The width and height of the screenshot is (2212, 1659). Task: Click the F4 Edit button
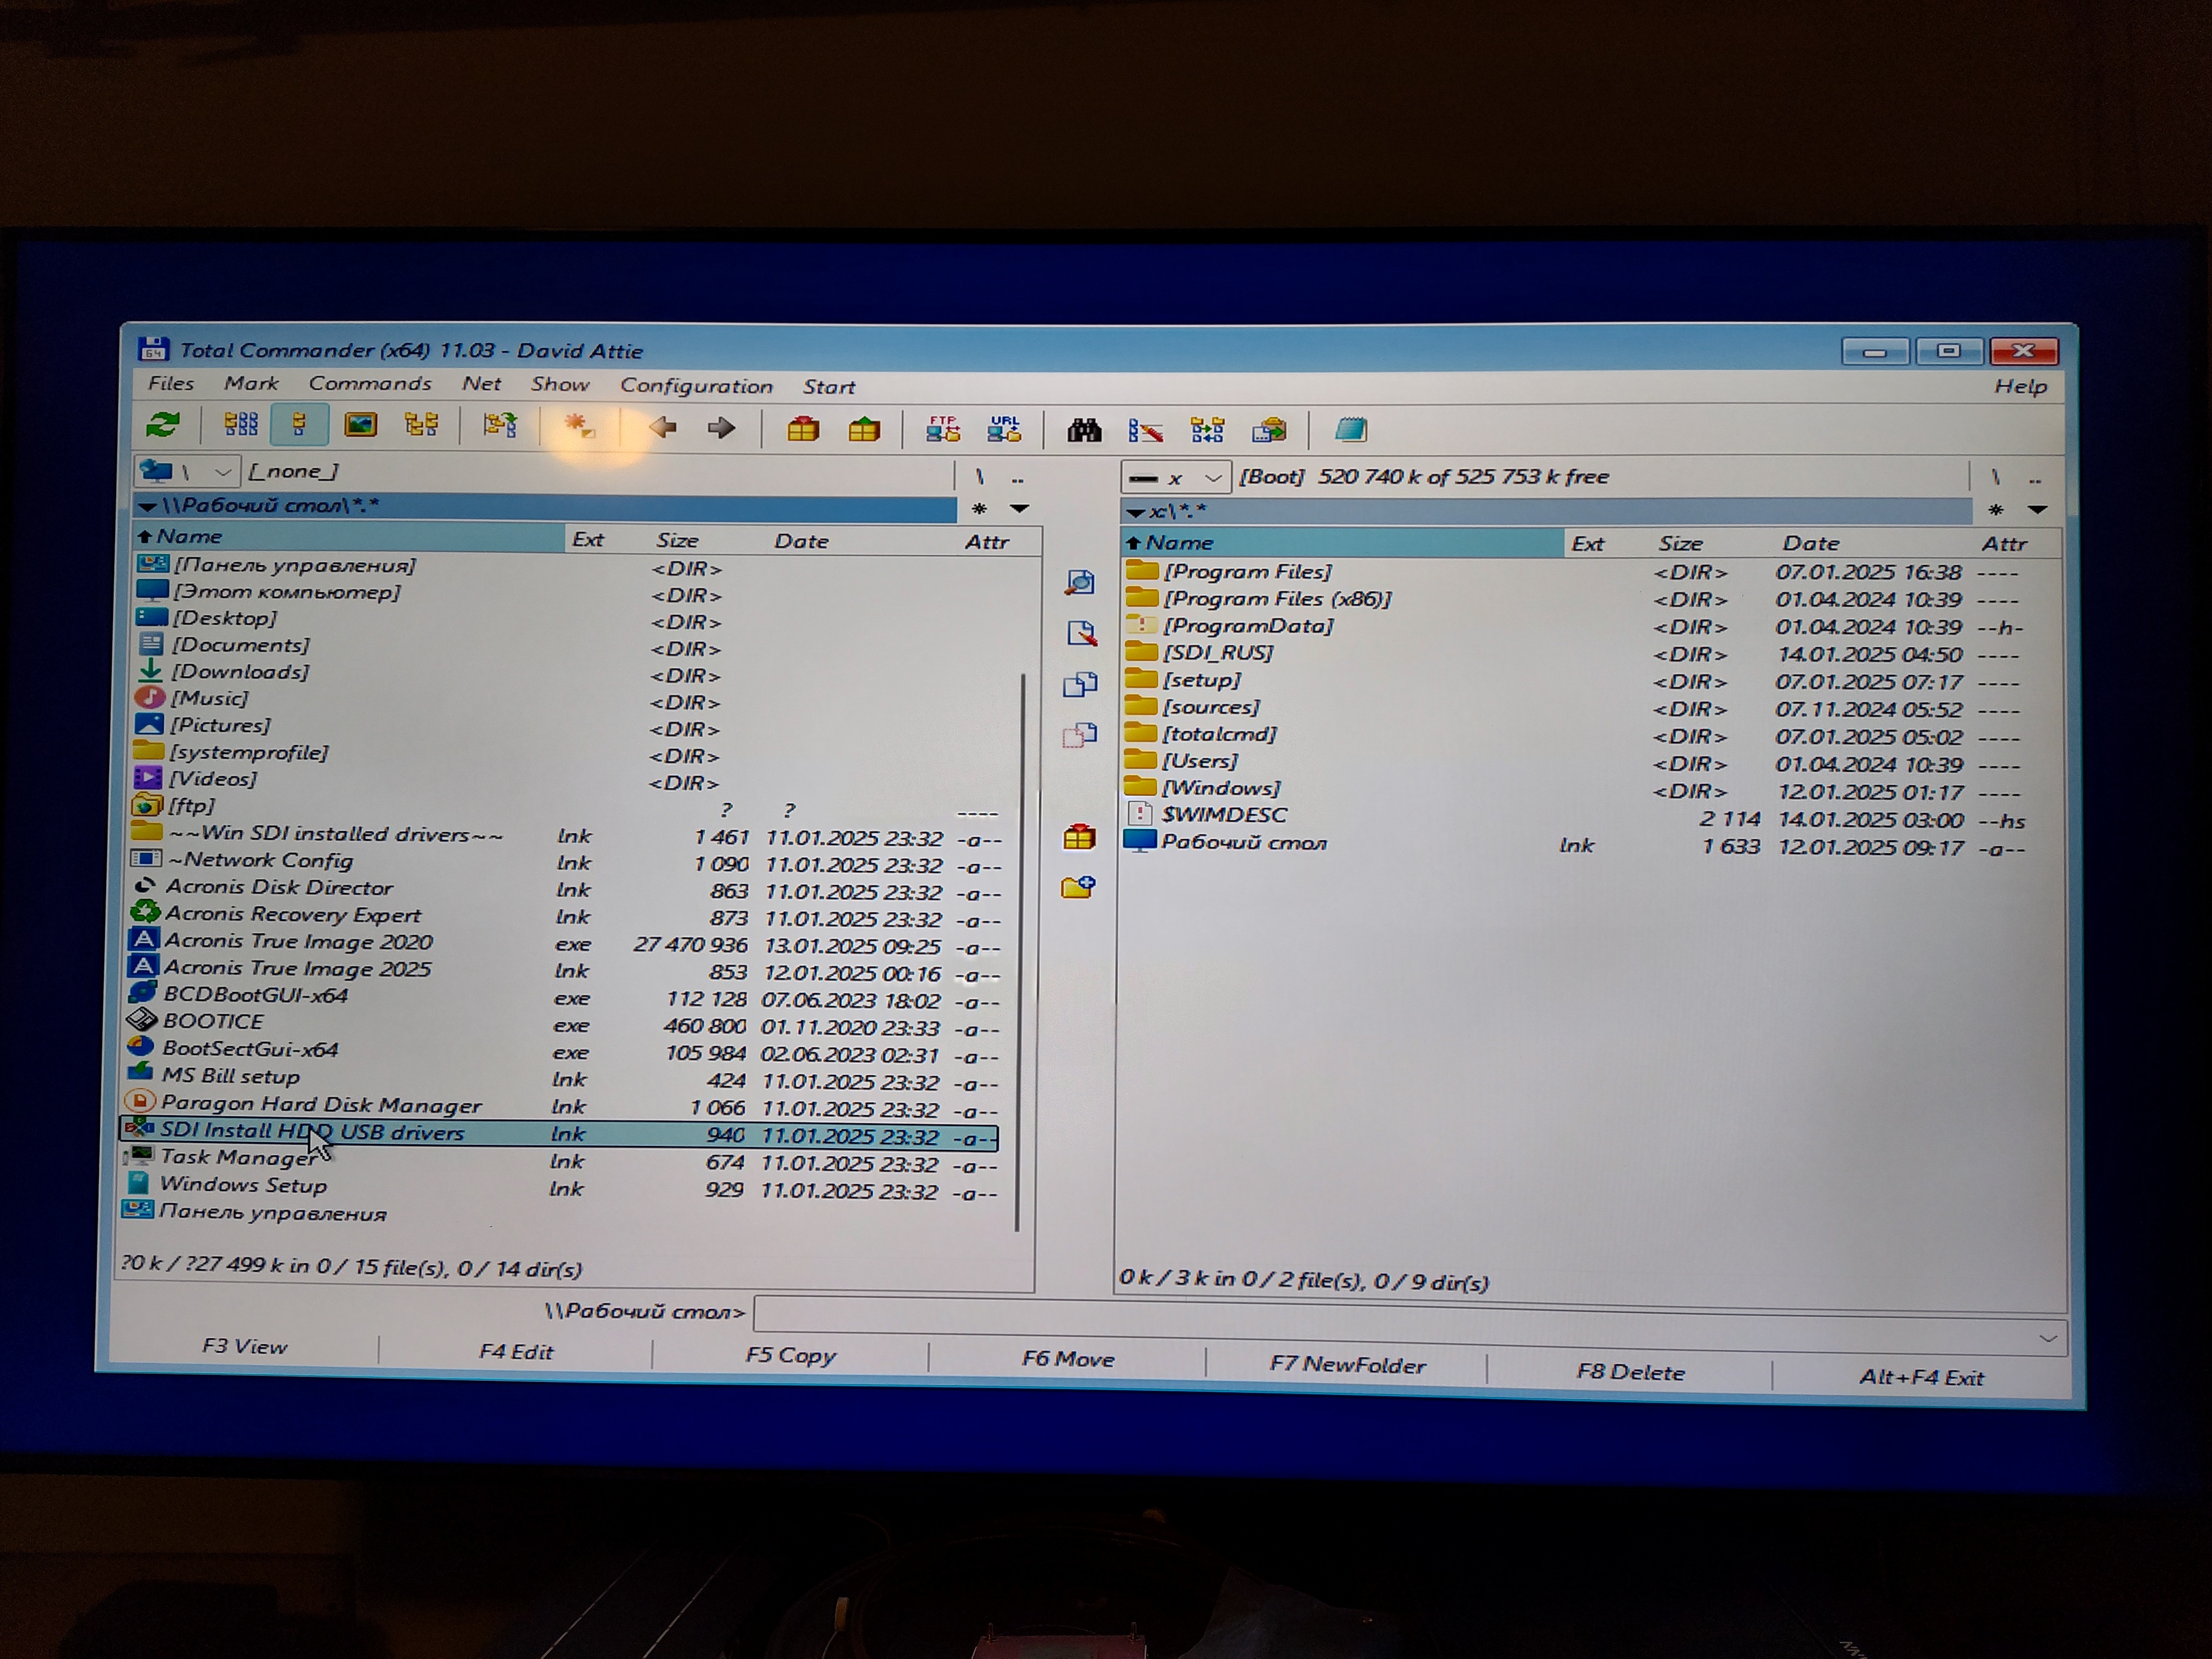coord(516,1351)
